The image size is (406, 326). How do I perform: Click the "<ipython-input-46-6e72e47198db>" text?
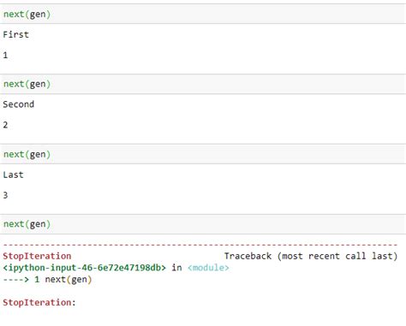coord(84,268)
